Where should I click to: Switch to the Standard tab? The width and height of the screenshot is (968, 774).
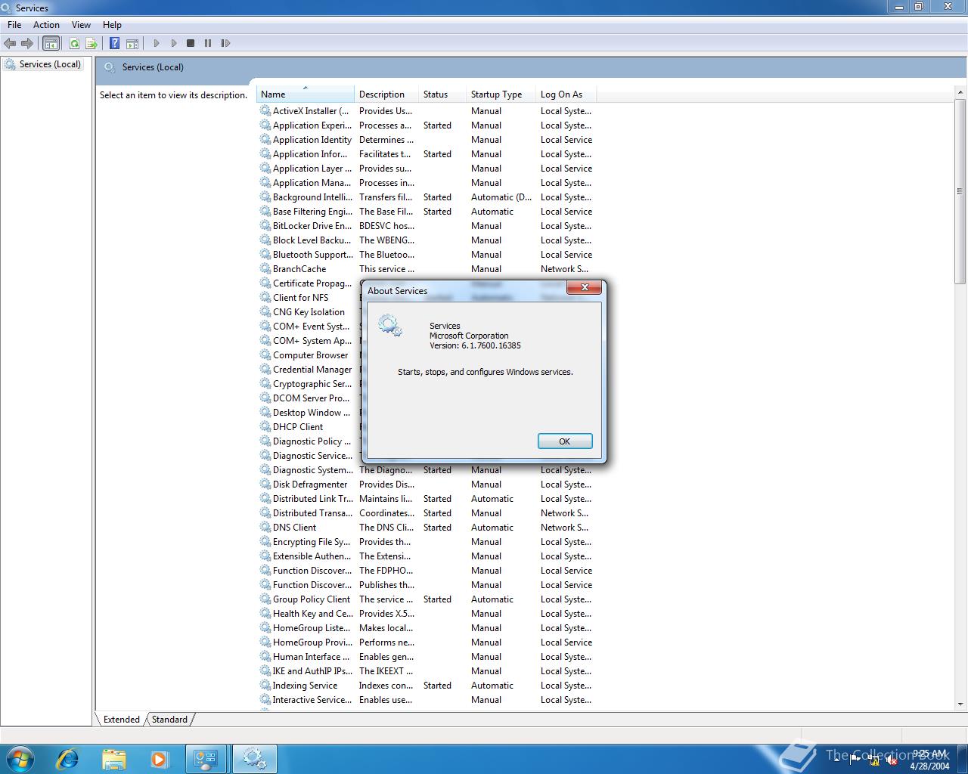pyautogui.click(x=169, y=719)
